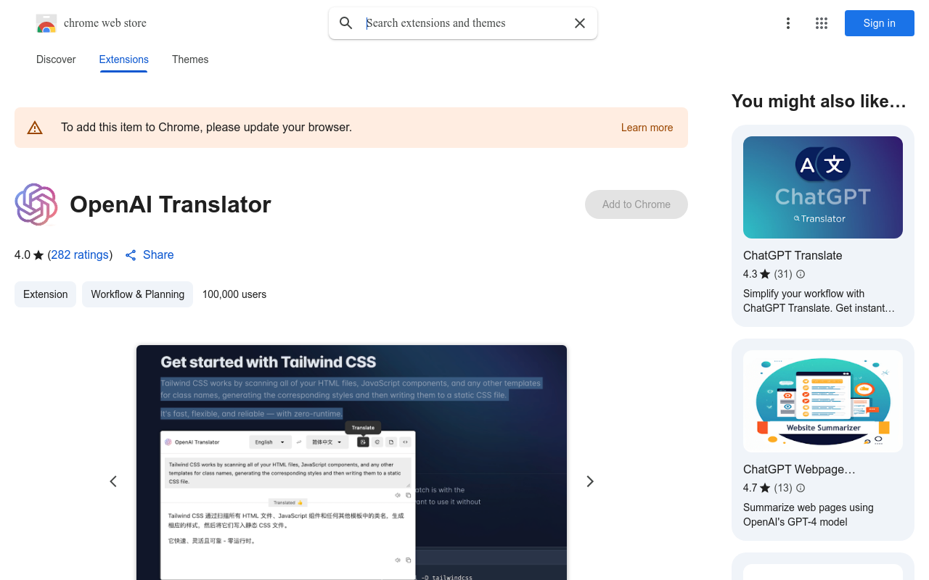Clear the search box with X
Image resolution: width=929 pixels, height=580 pixels.
tap(580, 23)
